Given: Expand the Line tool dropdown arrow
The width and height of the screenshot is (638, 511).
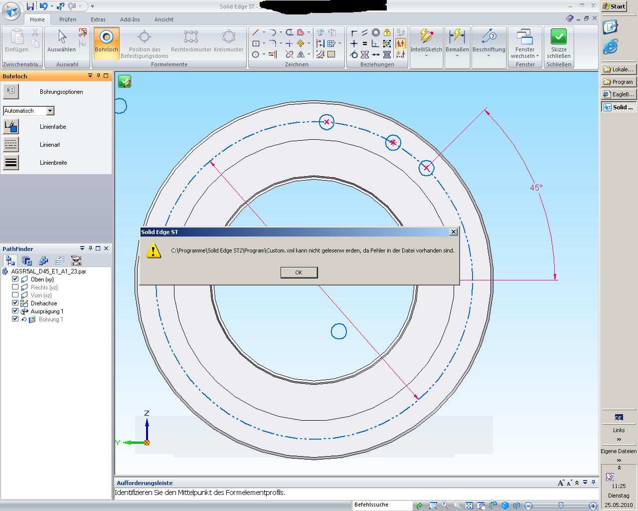Looking at the screenshot, I should coord(264,32).
